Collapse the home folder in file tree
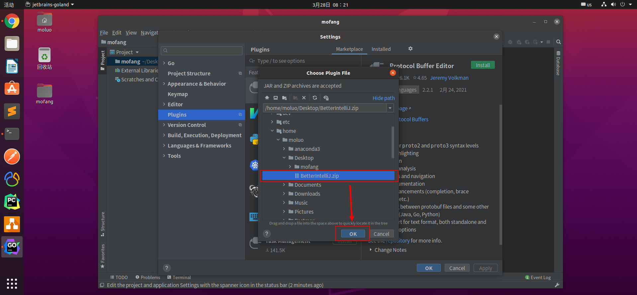Screen dimensions: 637x295 [x=272, y=131]
